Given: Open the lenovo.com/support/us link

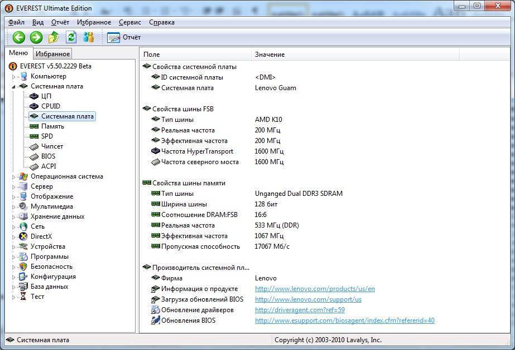Looking at the screenshot, I should (x=308, y=299).
